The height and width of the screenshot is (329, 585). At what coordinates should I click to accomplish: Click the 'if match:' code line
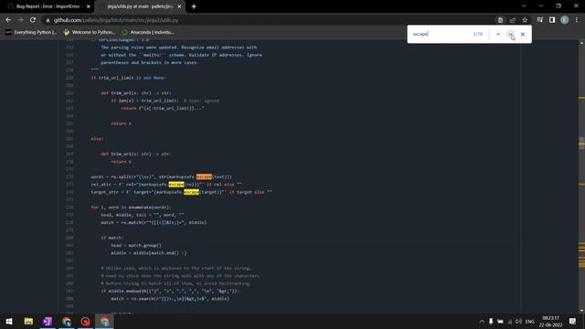112,238
